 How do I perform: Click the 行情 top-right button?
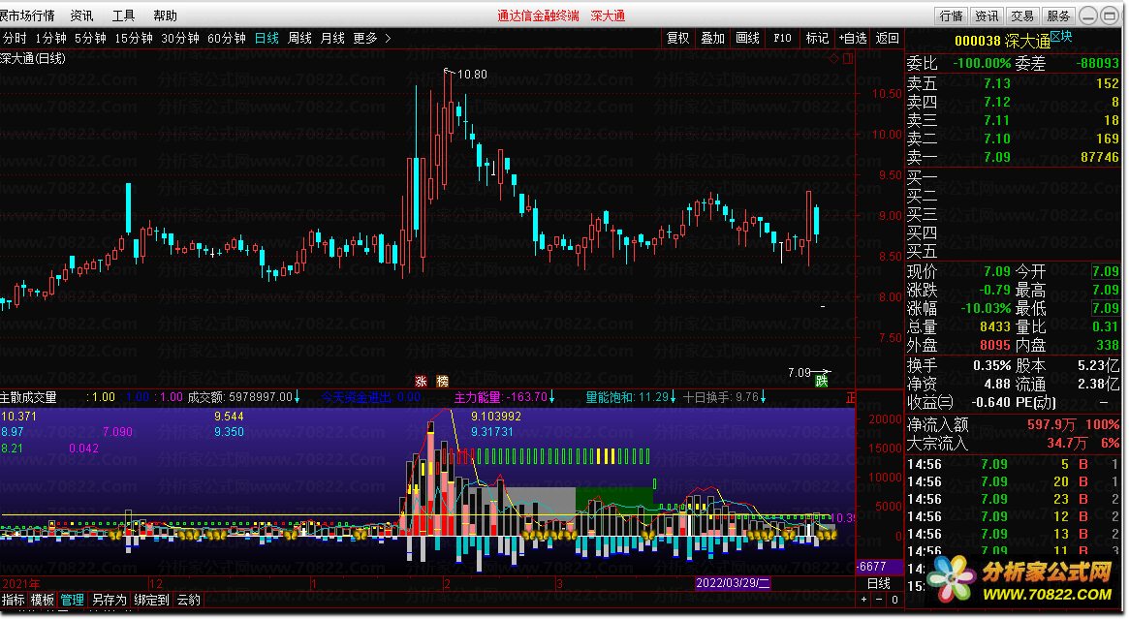coord(951,15)
